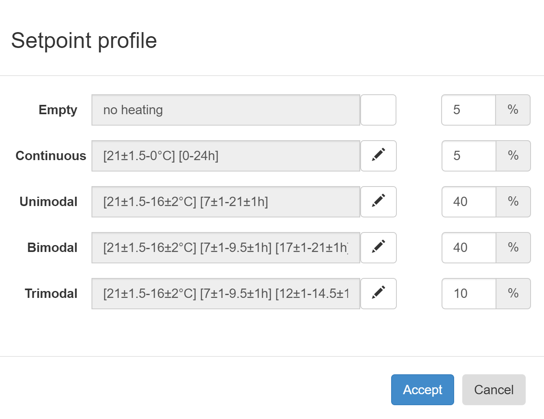Click the blank button beside no heating
The image size is (544, 419).
pos(378,110)
